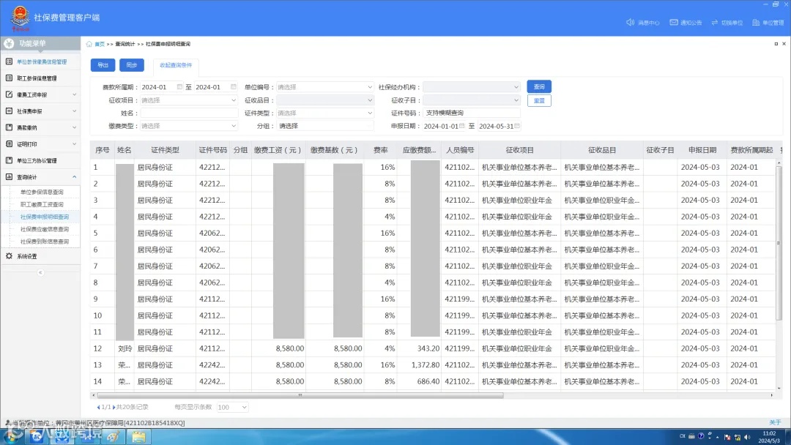The height and width of the screenshot is (445, 791).
Task: Click 查询统计 chart icon
Action: pos(9,177)
